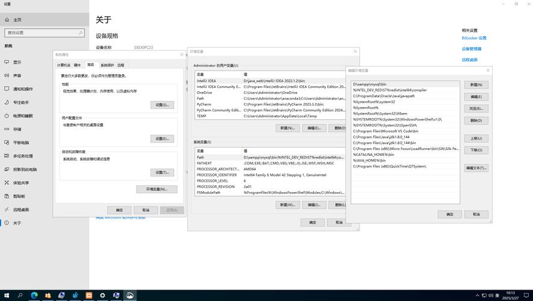Click 新建(N) in the edit environment variable dialog
The height and width of the screenshot is (301, 533).
pos(476,85)
